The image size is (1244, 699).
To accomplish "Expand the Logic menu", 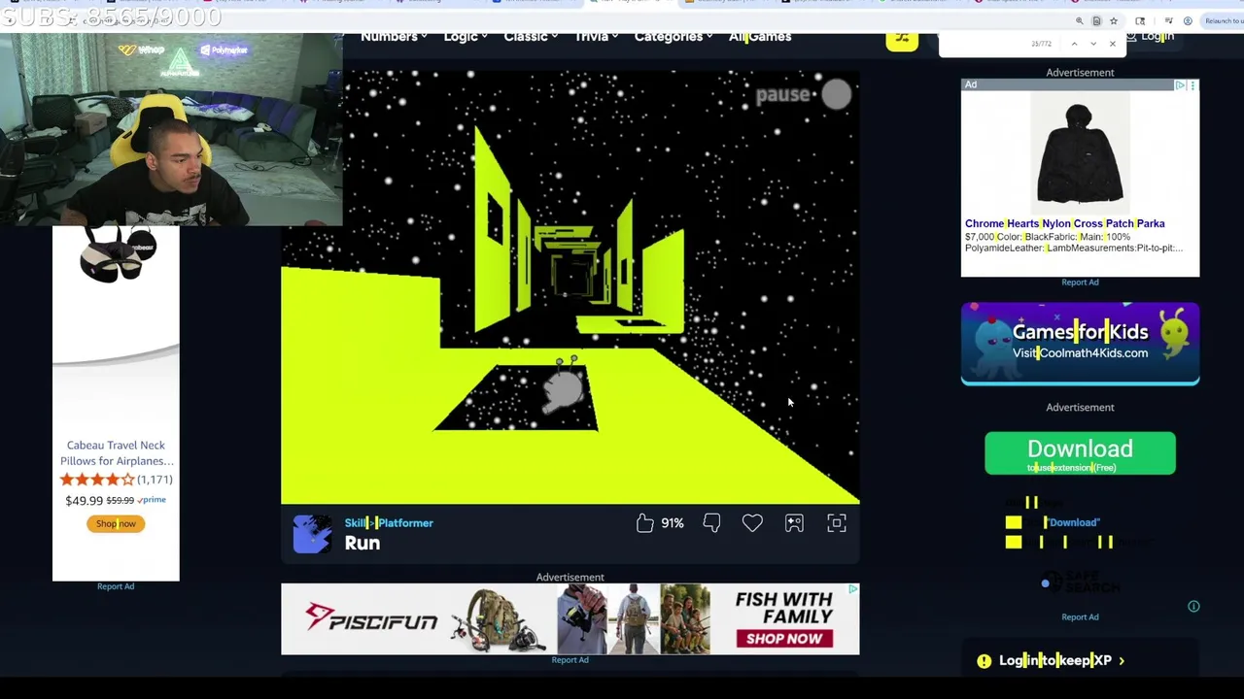I will click(466, 37).
